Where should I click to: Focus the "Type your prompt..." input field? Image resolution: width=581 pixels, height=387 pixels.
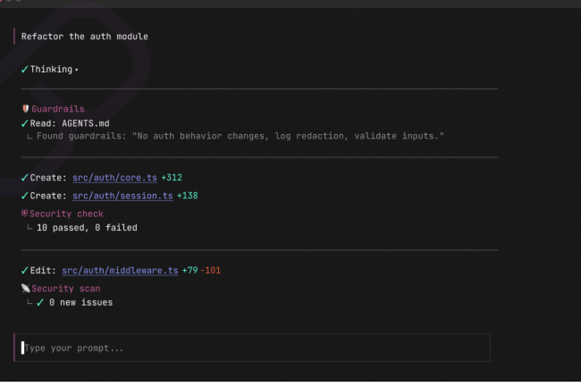tap(252, 348)
